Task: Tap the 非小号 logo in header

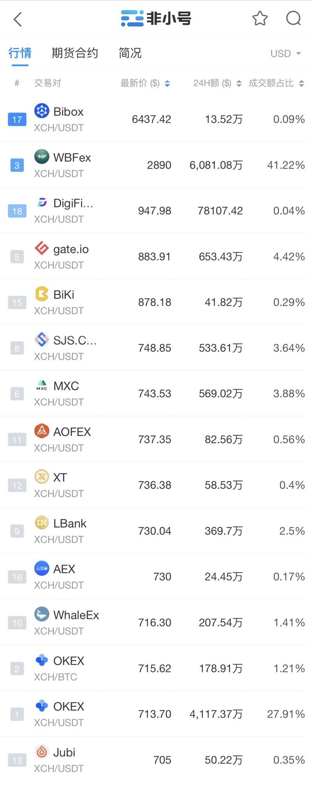Action: 156,18
